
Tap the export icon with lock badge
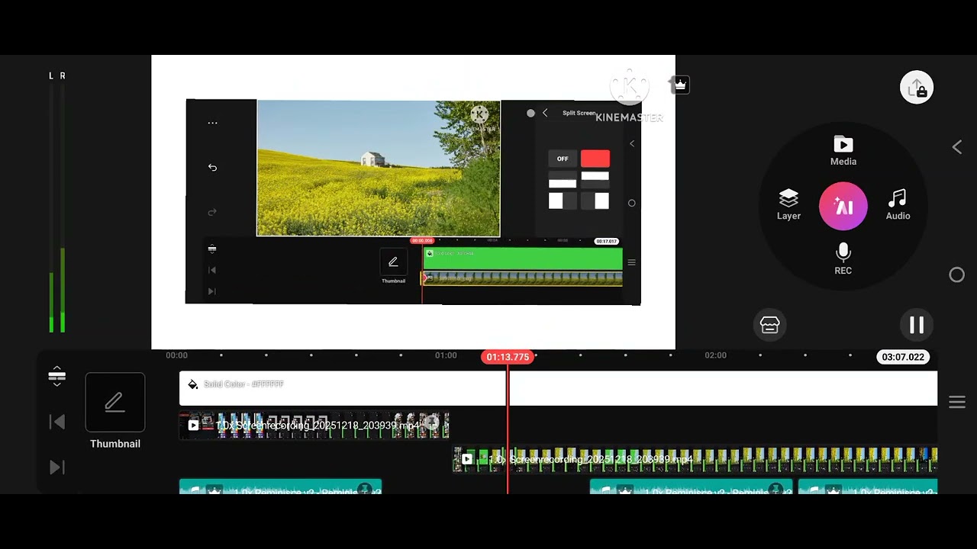917,88
